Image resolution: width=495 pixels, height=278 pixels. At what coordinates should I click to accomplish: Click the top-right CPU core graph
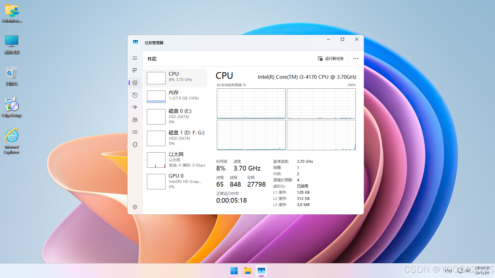[321, 103]
